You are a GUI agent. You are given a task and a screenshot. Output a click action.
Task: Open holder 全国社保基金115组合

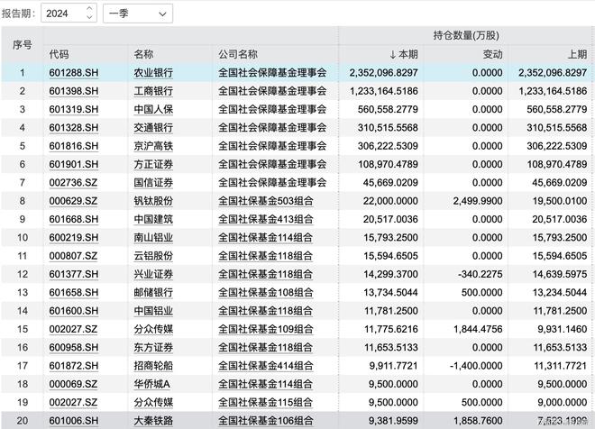pos(266,403)
